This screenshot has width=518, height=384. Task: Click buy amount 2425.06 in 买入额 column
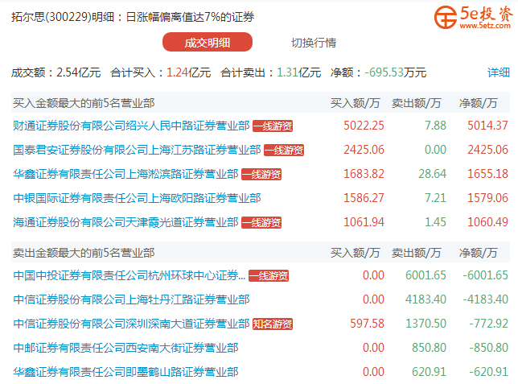(x=364, y=150)
